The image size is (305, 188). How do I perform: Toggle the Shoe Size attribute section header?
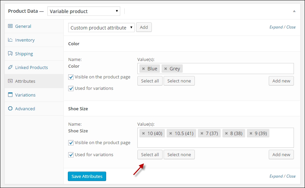tap(182, 109)
